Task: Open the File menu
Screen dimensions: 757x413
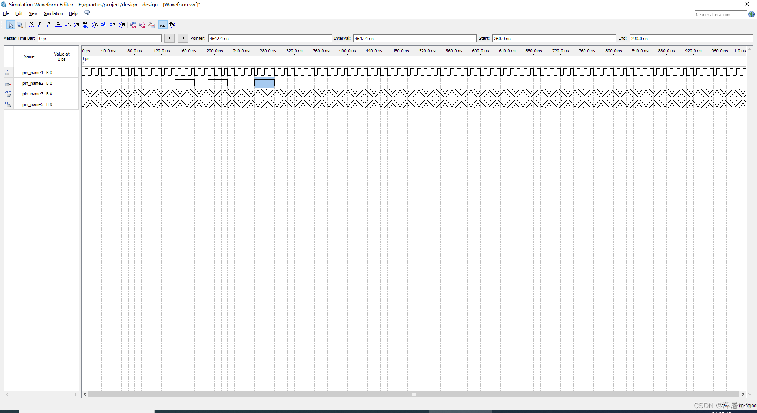Action: click(x=6, y=13)
